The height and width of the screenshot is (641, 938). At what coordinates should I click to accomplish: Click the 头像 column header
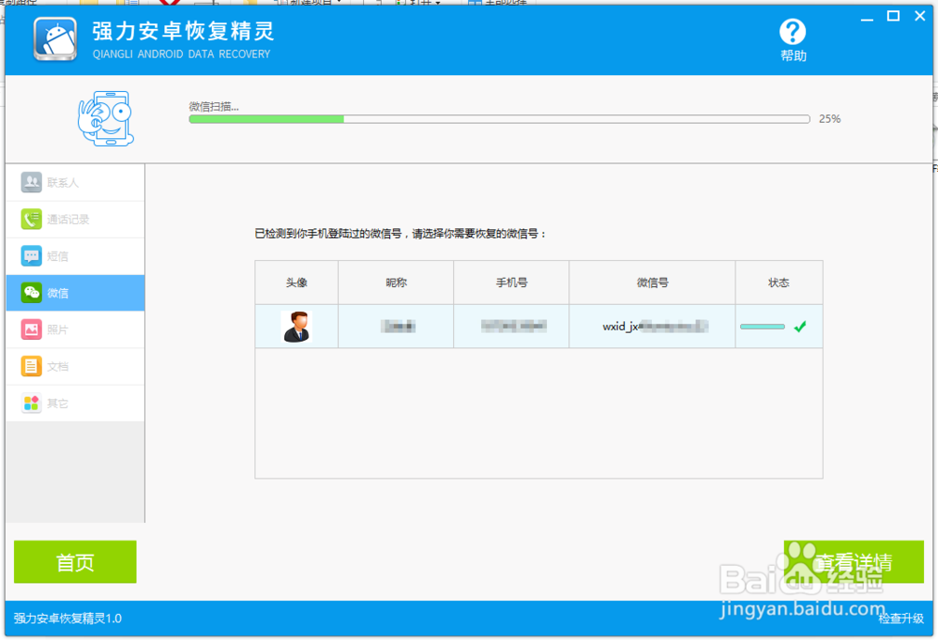click(296, 282)
